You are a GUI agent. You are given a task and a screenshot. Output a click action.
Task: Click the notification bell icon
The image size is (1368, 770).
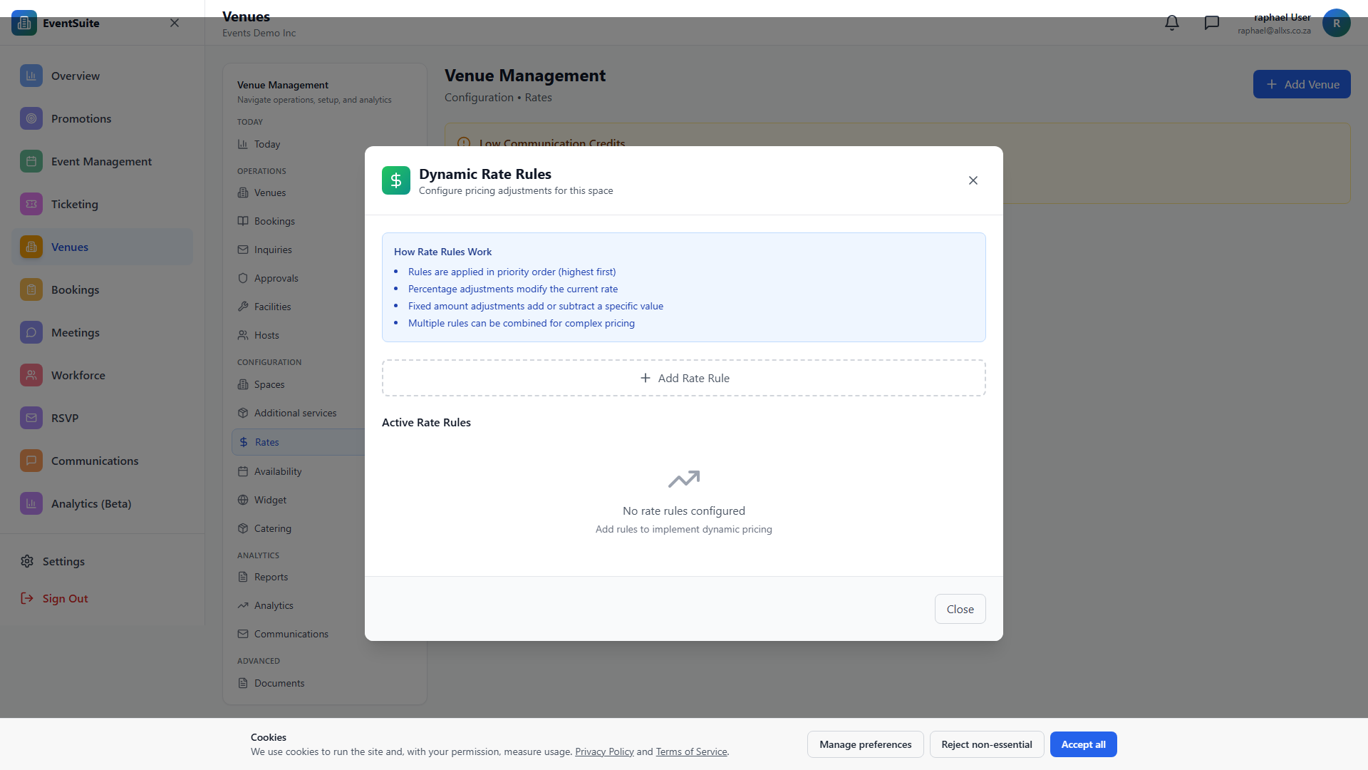coord(1172,23)
